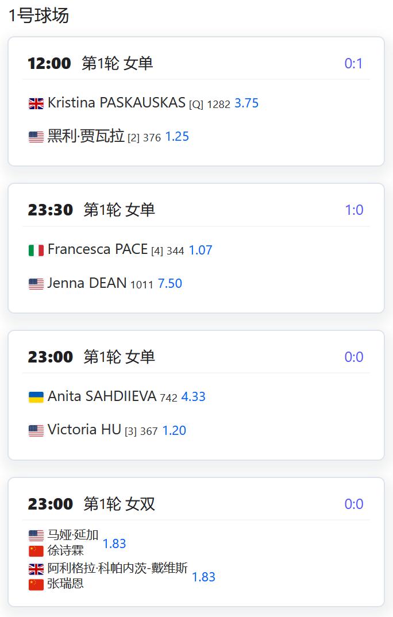Click China flag next to 徐诗霖
This screenshot has width=393, height=617.
click(x=36, y=551)
